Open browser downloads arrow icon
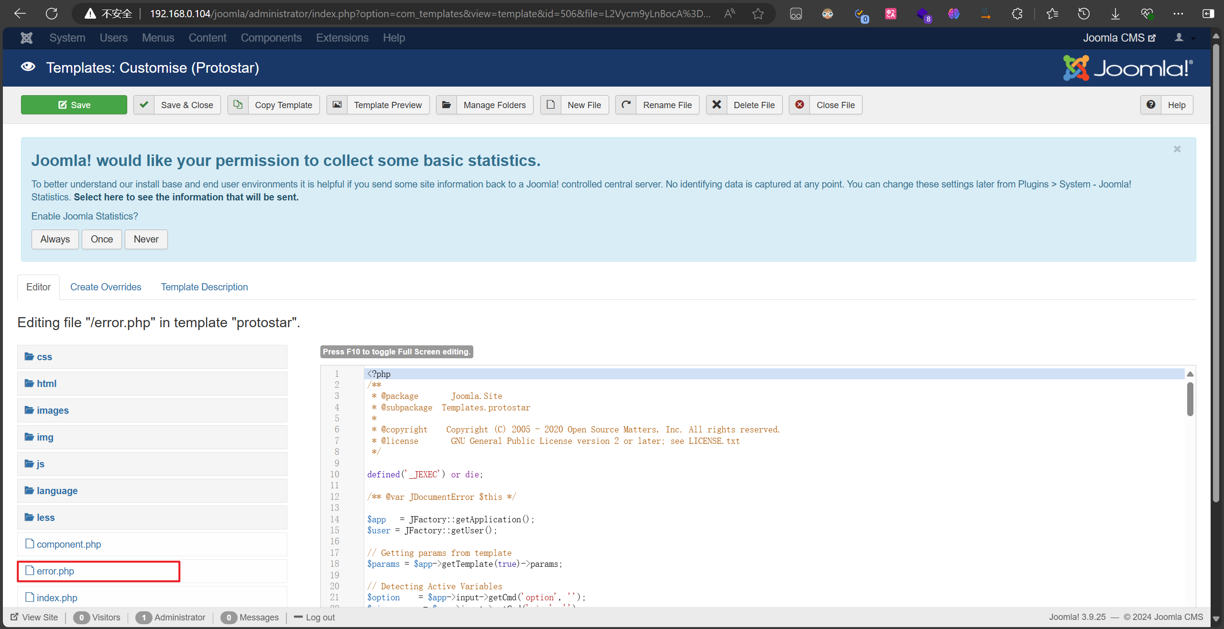 (x=1115, y=14)
